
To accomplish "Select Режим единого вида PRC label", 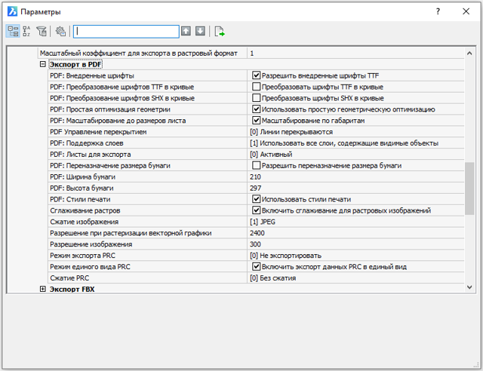I will coord(90,267).
